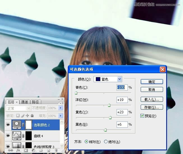Screen dimensions: 183x154
Task: Hide the 选取颜色 2 layer
Action: click(x=8, y=125)
